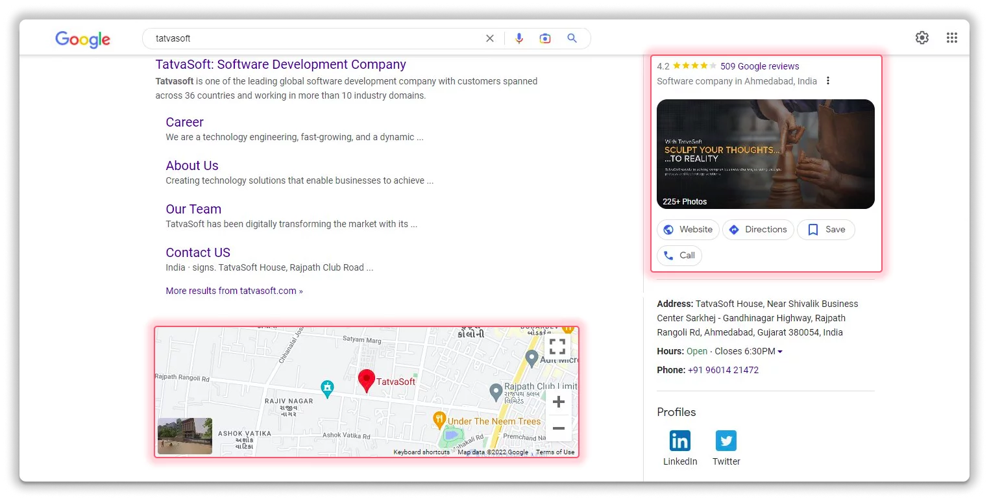Screen dimensions: 989x501
Task: Click the Directions button
Action: pos(758,230)
